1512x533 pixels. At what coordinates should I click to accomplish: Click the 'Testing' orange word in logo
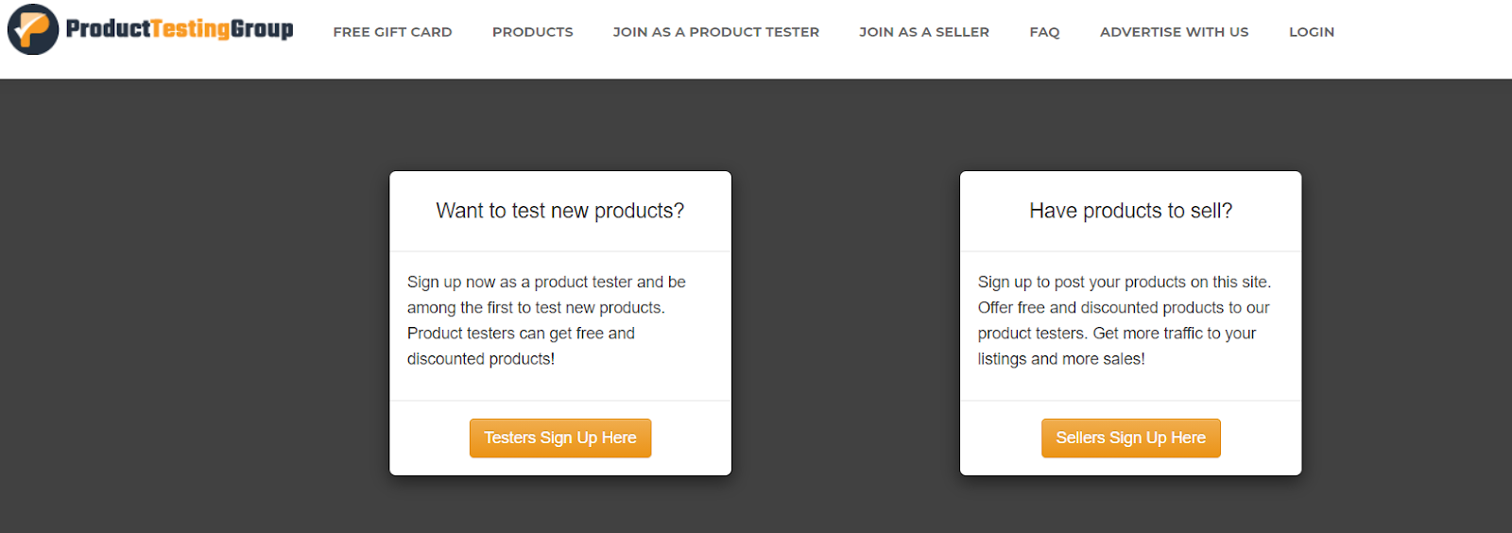(x=190, y=29)
